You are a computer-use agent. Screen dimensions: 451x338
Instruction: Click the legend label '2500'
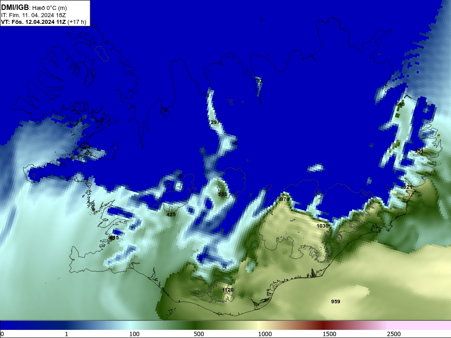(x=394, y=334)
